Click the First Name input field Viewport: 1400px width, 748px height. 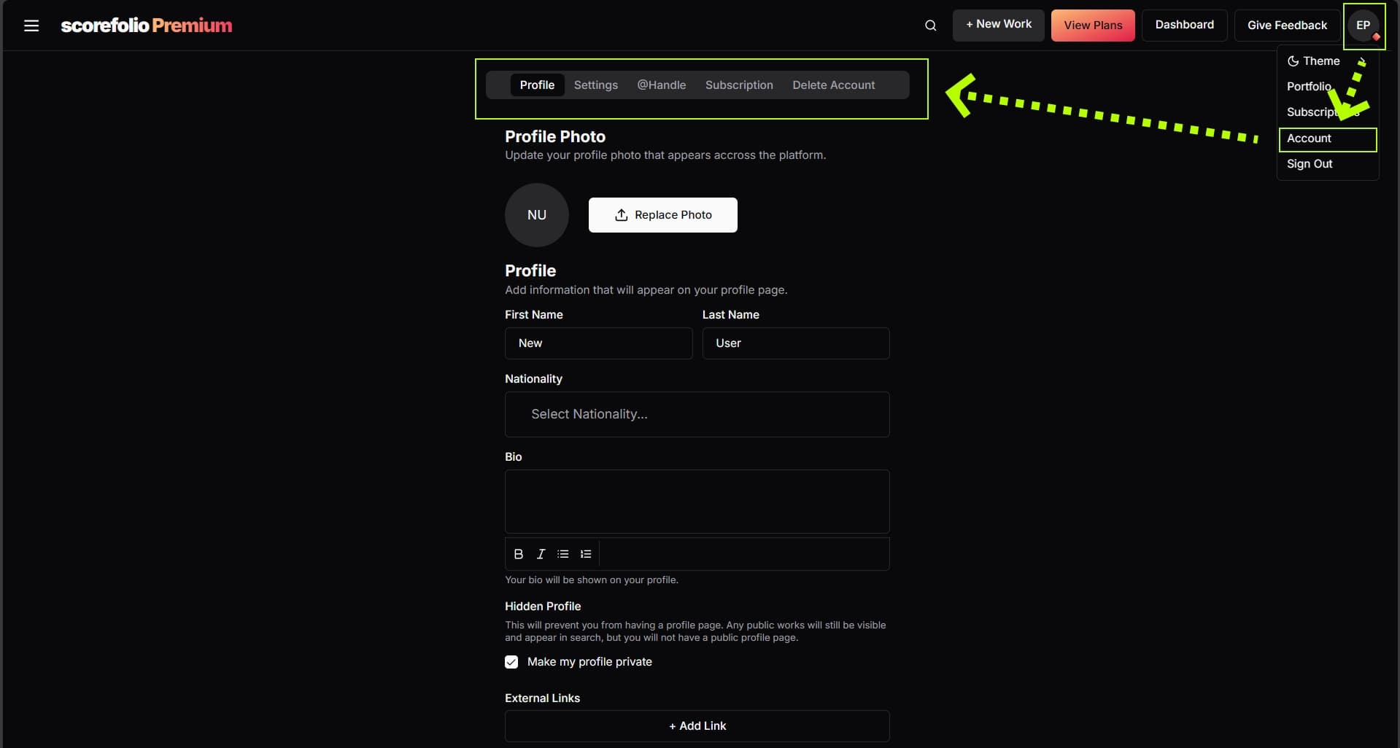tap(598, 343)
